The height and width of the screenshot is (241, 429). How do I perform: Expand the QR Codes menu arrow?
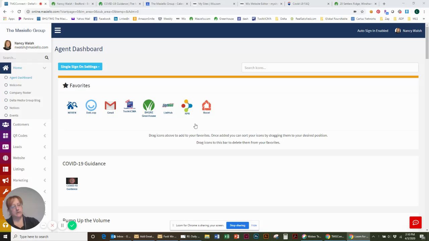click(45, 136)
